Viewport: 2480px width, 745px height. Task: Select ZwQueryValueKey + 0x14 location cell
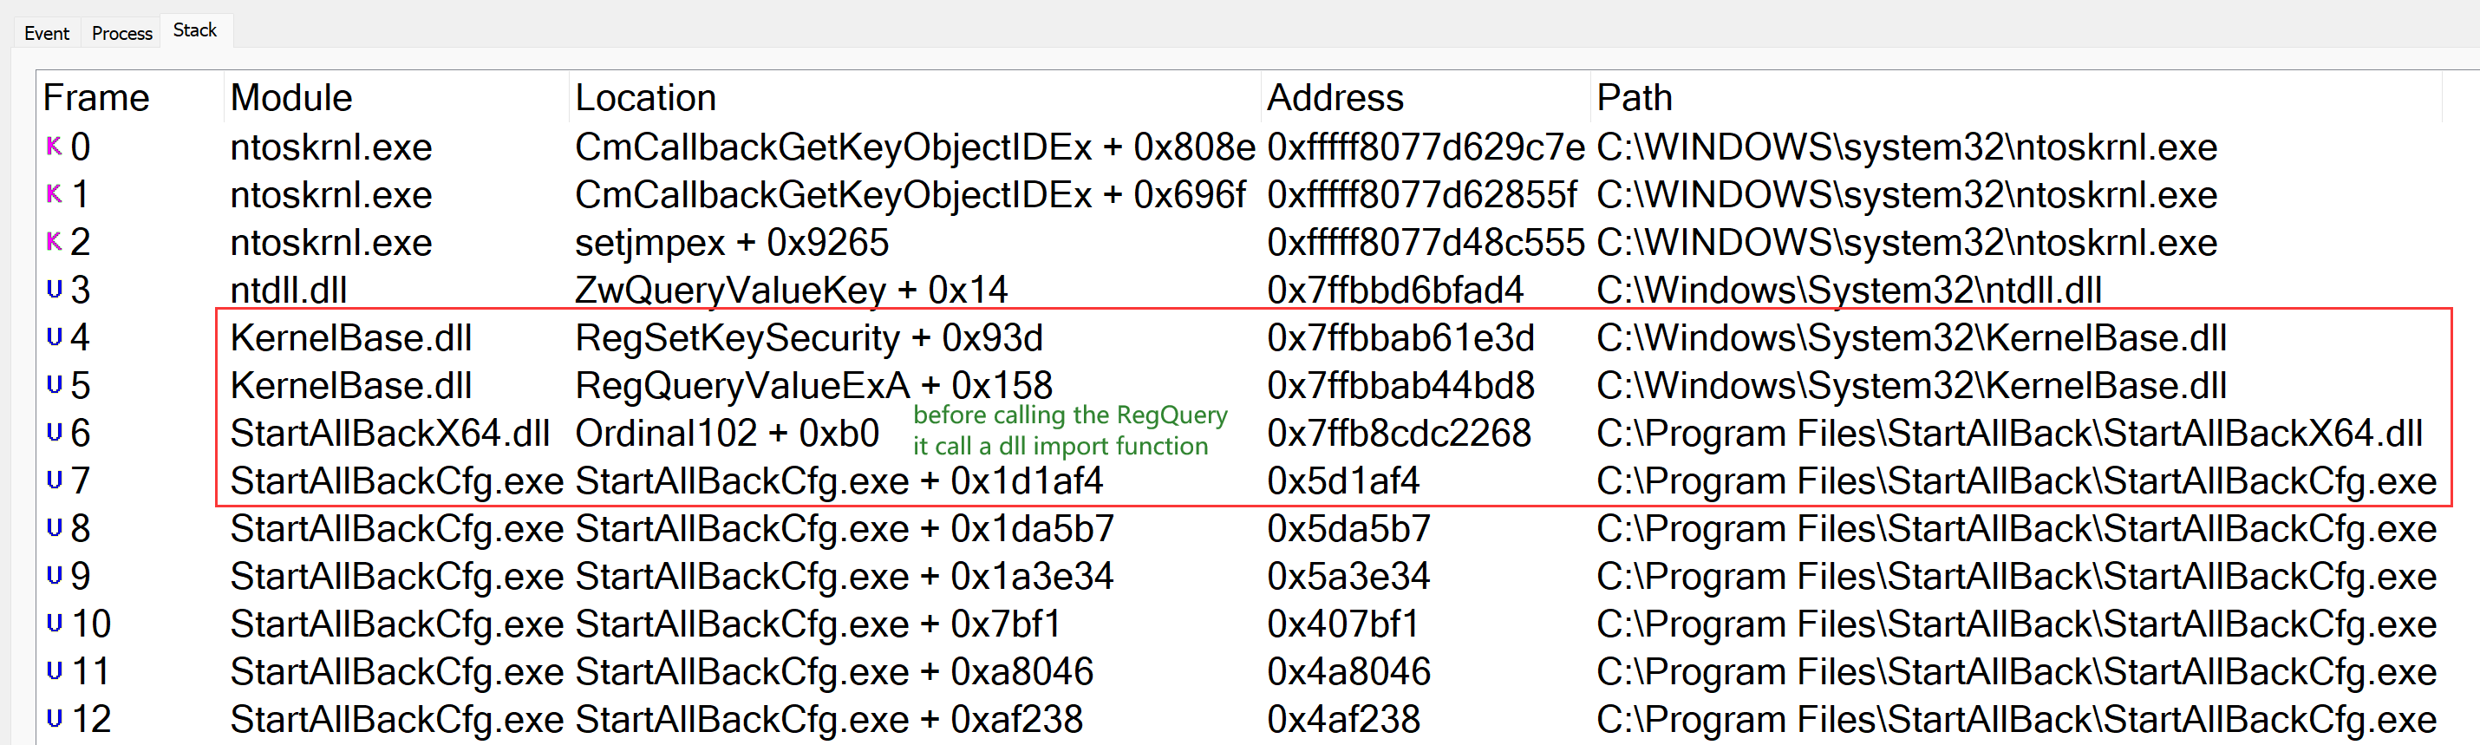(x=792, y=291)
